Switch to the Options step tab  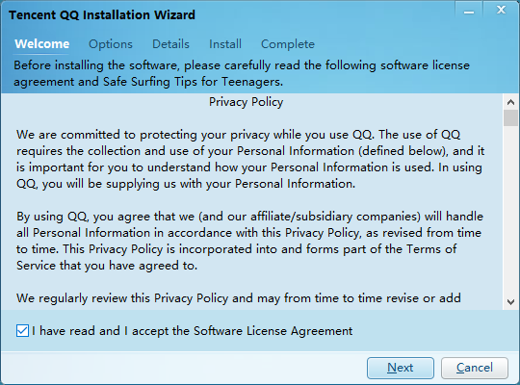[111, 44]
